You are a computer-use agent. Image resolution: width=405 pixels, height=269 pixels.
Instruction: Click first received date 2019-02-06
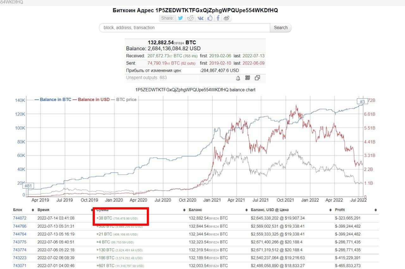pyautogui.click(x=220, y=56)
